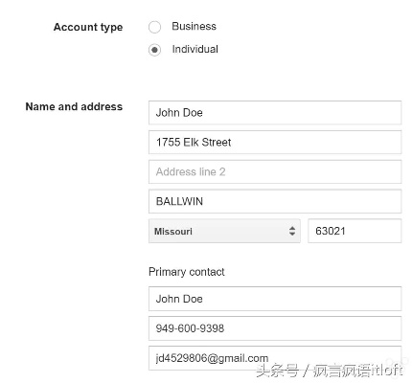The image size is (412, 383).
Task: Click the 63021 ZIP code field
Action: point(355,231)
